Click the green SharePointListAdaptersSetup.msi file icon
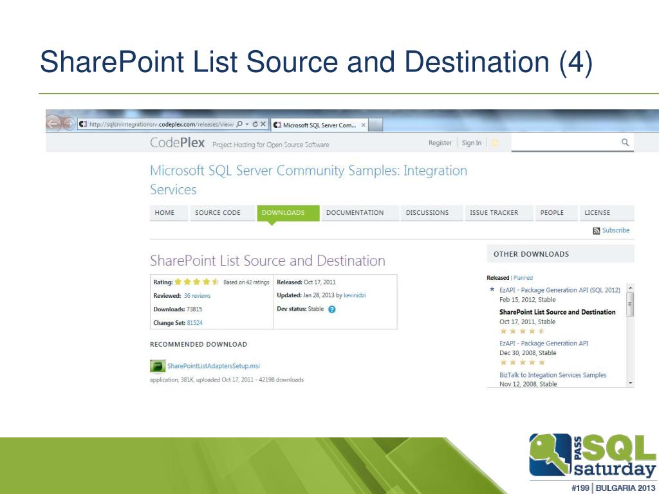Viewport: 659px width, 494px height. [x=158, y=366]
